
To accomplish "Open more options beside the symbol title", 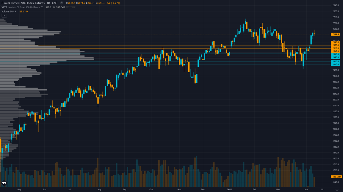I will [61, 3].
